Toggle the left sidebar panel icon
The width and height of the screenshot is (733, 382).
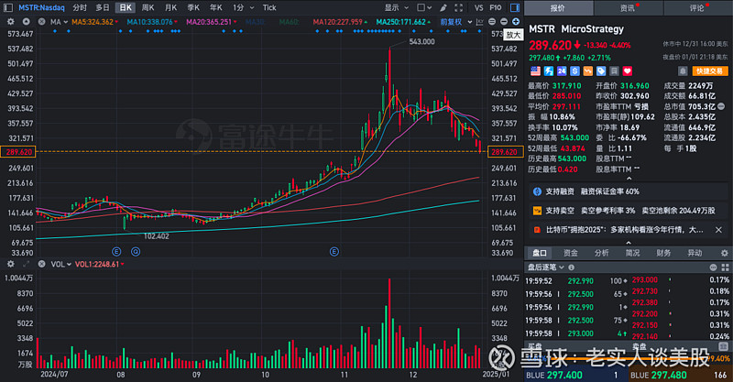[8, 7]
